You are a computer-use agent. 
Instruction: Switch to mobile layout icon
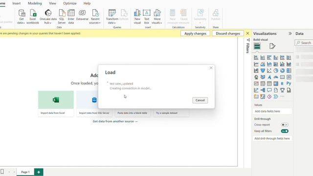(2, 172)
